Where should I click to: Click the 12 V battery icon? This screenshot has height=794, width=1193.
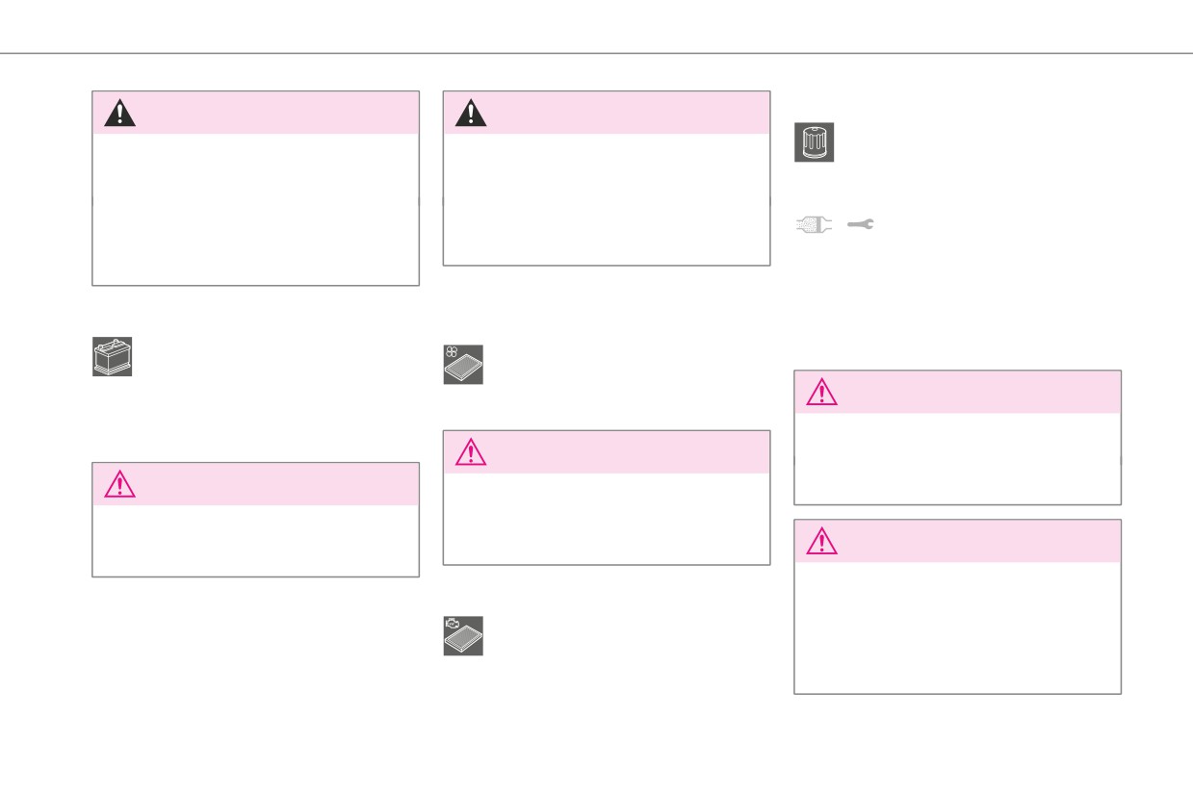[112, 356]
